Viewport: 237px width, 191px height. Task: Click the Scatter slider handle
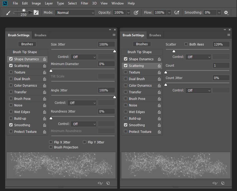pos(174,51)
